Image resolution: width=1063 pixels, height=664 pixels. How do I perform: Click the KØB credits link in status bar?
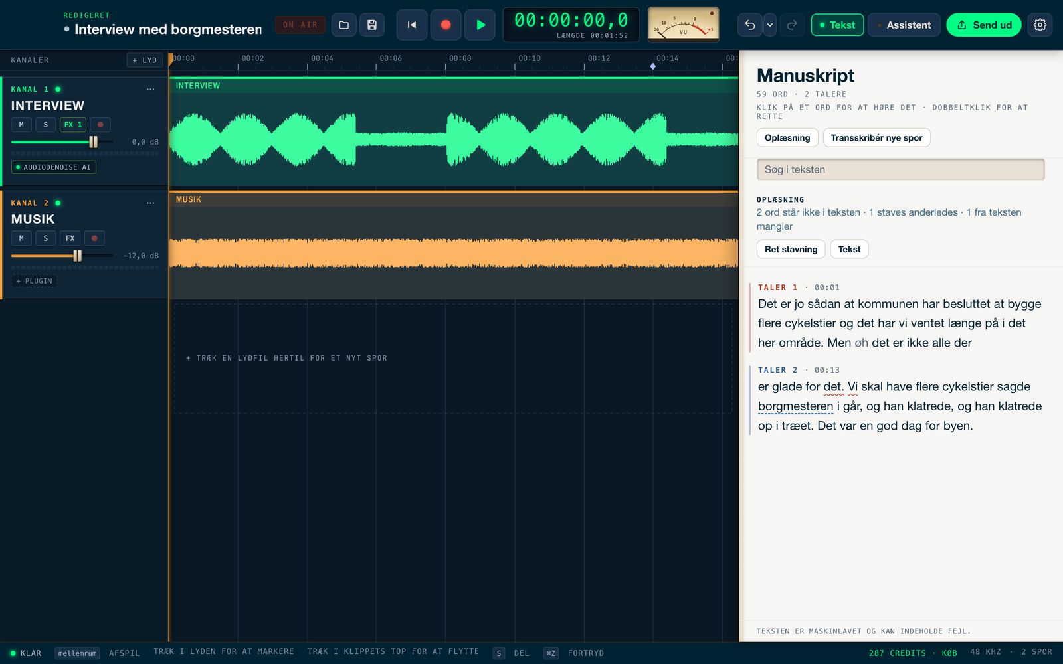[949, 653]
